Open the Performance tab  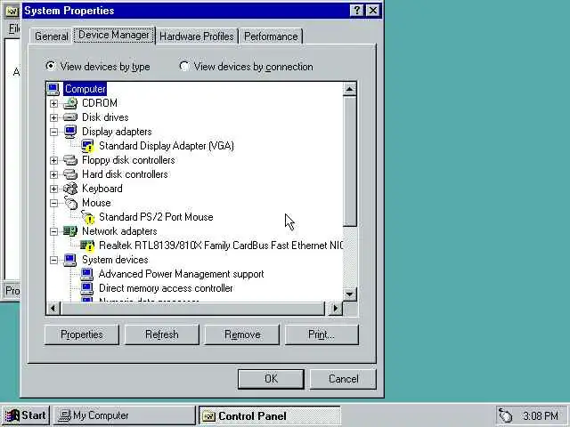[271, 36]
